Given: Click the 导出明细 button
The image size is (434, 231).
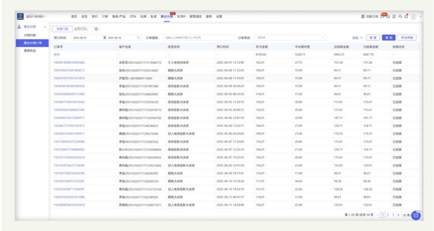Looking at the screenshot, I should tap(407, 38).
